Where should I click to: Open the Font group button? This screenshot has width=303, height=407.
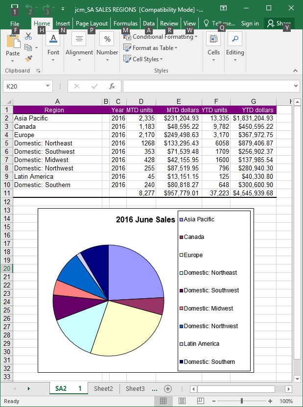click(53, 48)
